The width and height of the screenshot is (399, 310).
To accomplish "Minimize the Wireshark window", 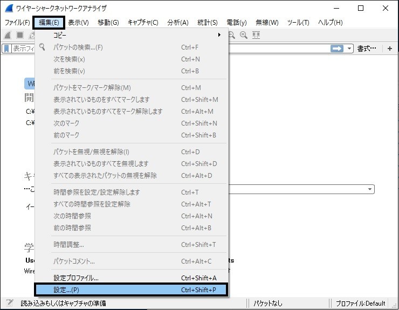I will tap(336, 8).
